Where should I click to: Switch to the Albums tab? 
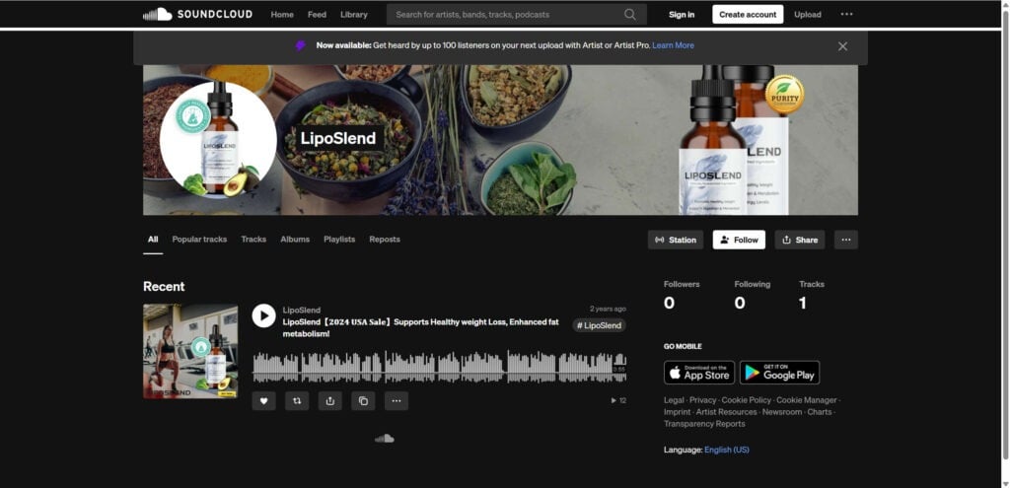[295, 240]
